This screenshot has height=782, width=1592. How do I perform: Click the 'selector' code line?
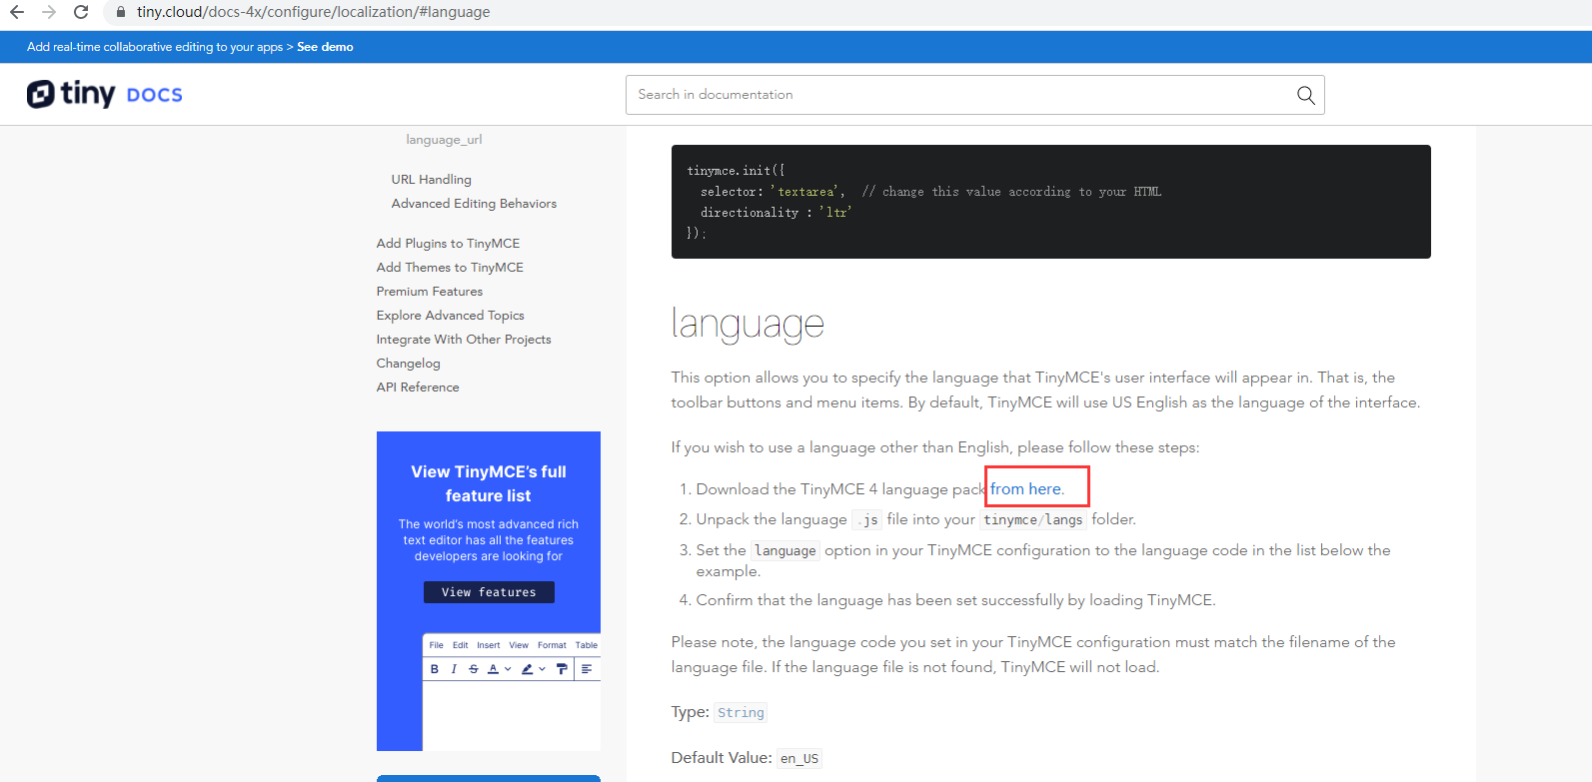click(x=930, y=192)
